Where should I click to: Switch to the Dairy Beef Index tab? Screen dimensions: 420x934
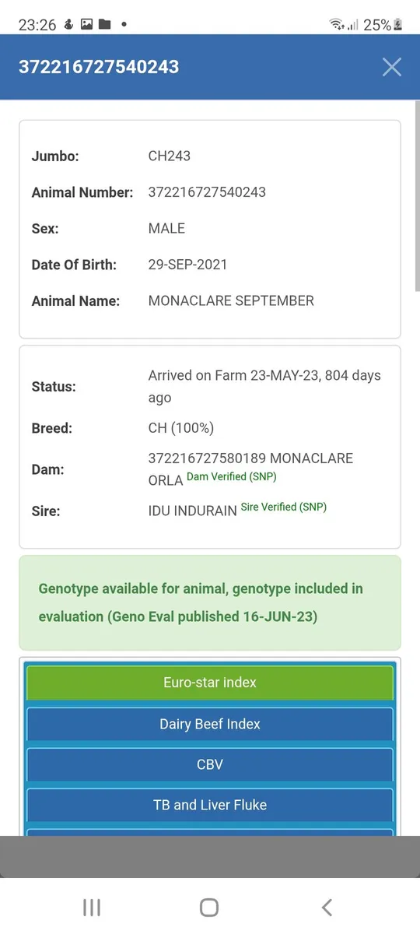(x=210, y=724)
